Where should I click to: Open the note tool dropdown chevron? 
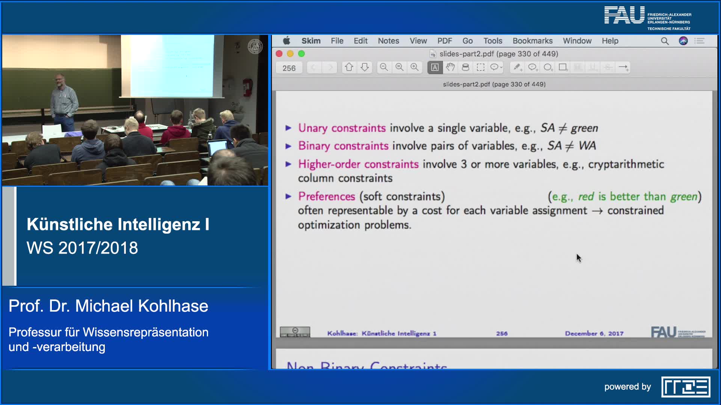[x=501, y=67]
